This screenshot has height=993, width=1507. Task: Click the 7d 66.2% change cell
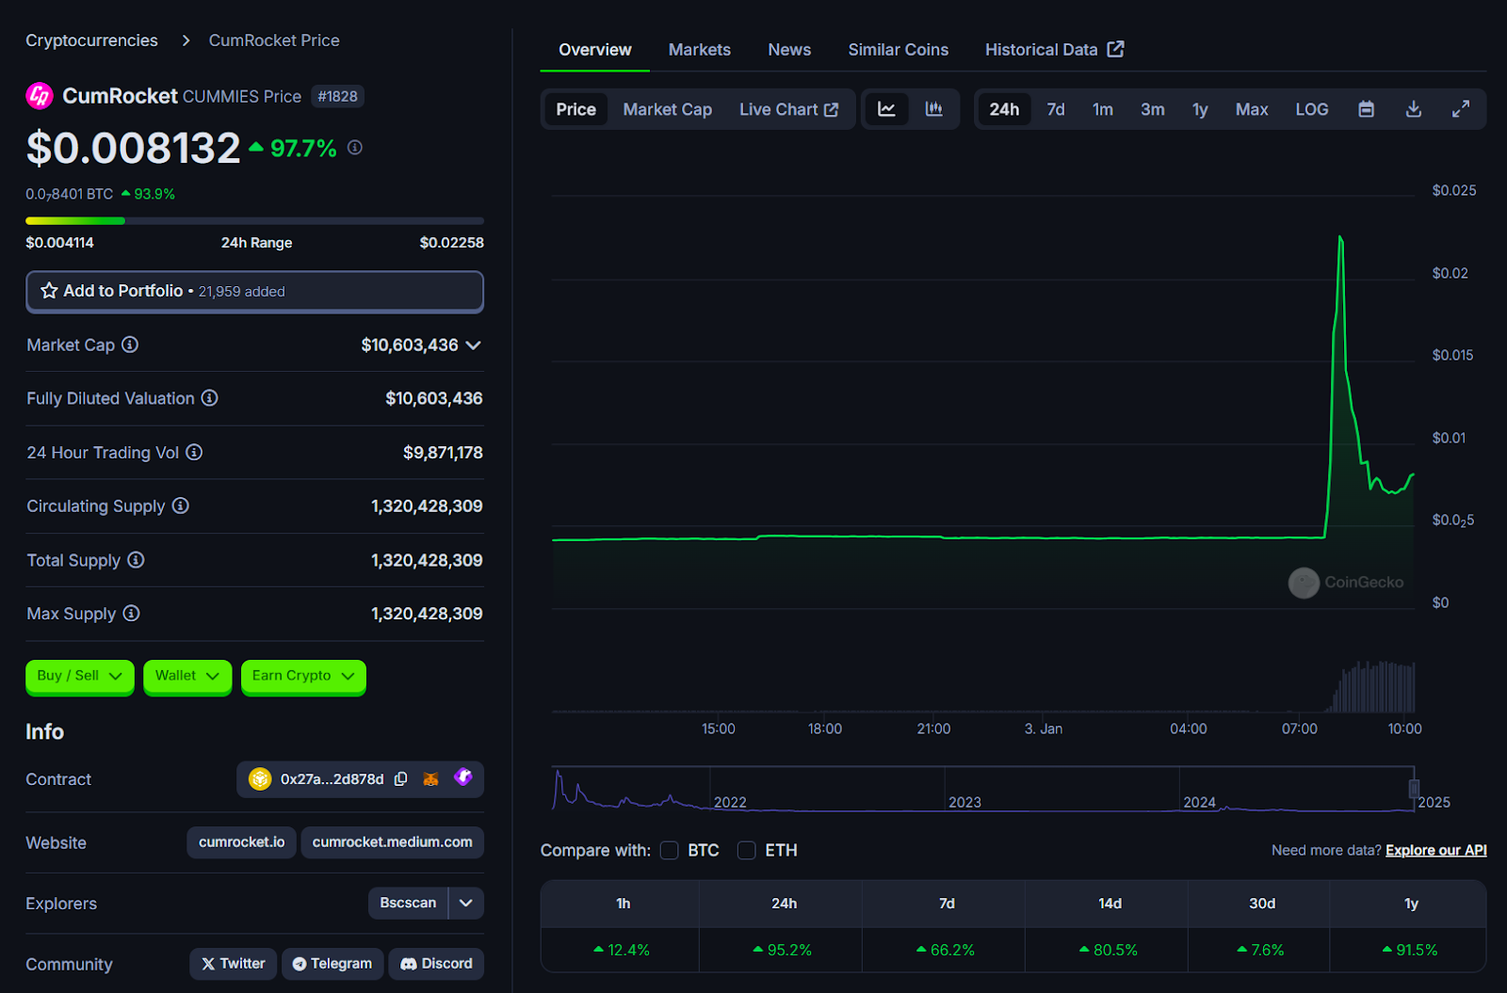point(945,951)
